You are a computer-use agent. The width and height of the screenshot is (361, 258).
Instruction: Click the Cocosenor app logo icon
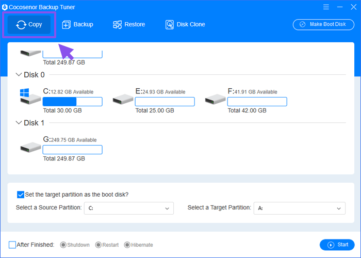(x=5, y=7)
